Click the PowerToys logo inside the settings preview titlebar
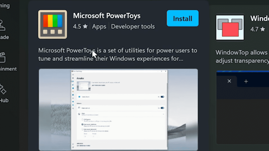 pyautogui.click(x=73, y=71)
